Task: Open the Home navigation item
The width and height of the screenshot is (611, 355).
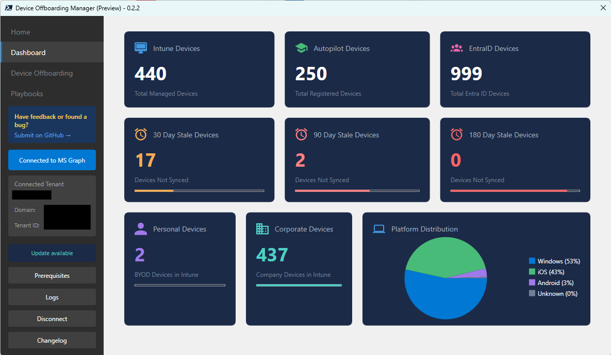Action: pyautogui.click(x=21, y=32)
